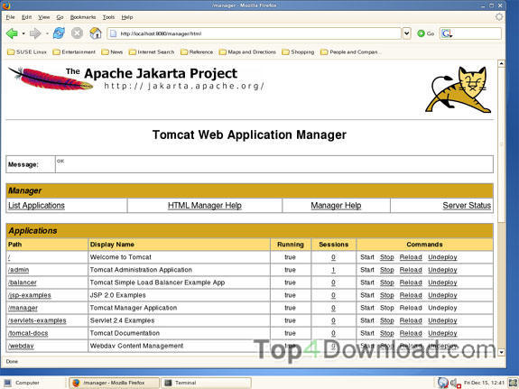
Task: Click the Forward arrow button
Action: coord(35,33)
